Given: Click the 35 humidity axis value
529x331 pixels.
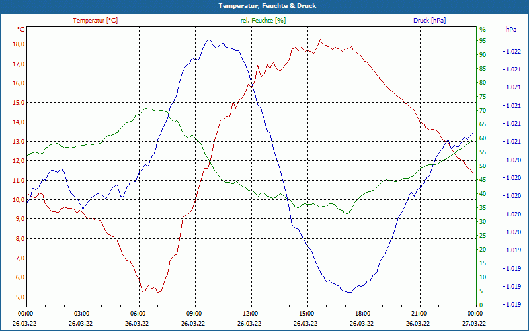Looking at the screenshot, I should 483,208.
